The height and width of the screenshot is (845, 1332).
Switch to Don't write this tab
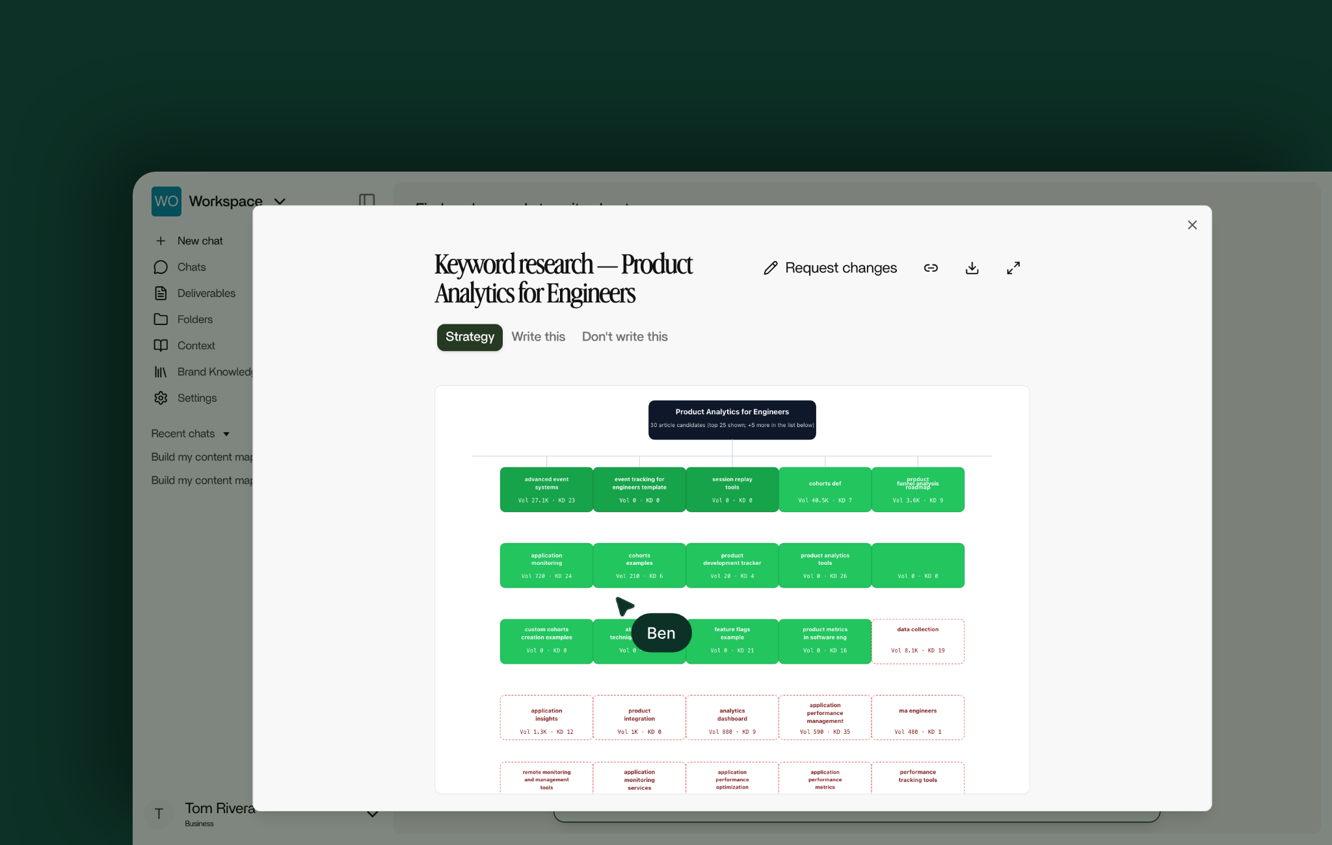coord(624,337)
